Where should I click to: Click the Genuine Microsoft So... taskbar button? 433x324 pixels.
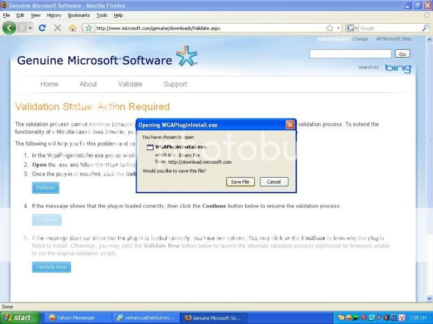click(x=213, y=318)
